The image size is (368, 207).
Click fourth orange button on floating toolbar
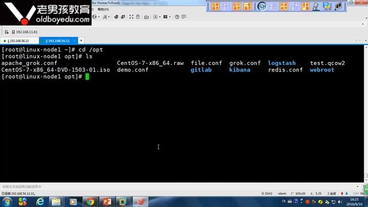247,6
